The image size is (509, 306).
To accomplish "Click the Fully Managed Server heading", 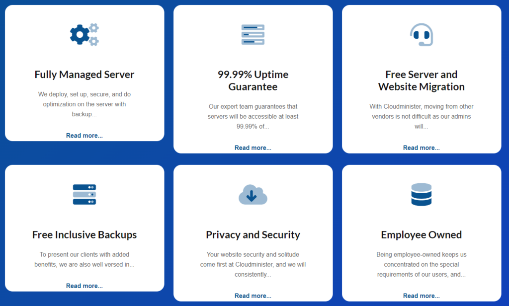I will pos(85,75).
